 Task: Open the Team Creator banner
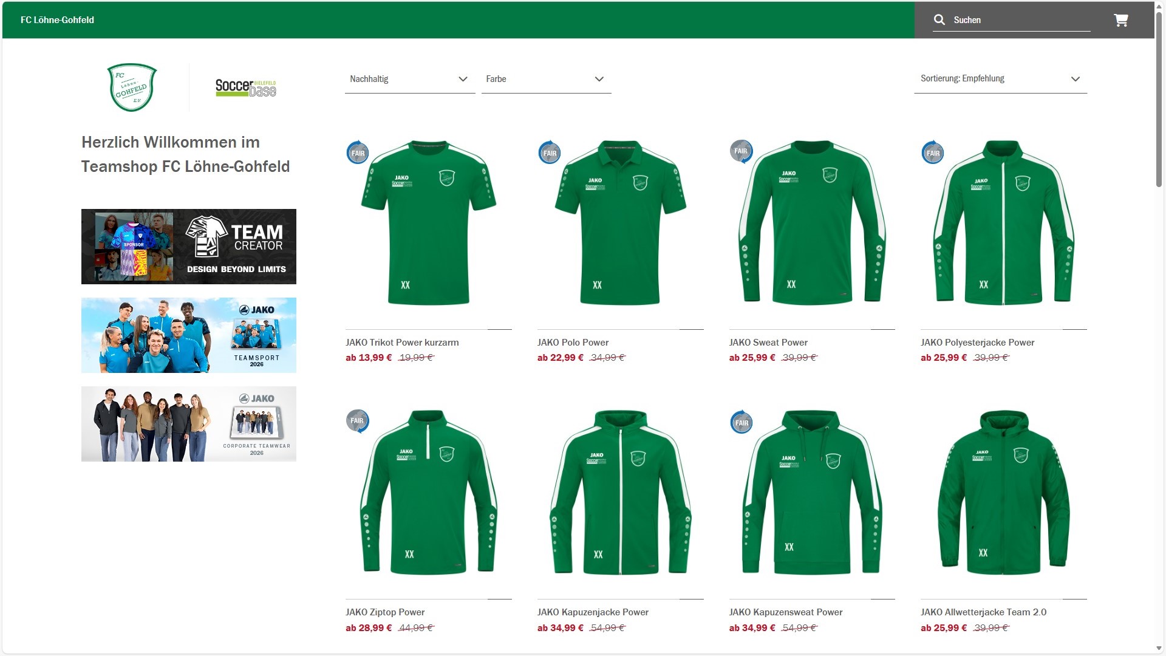click(189, 247)
